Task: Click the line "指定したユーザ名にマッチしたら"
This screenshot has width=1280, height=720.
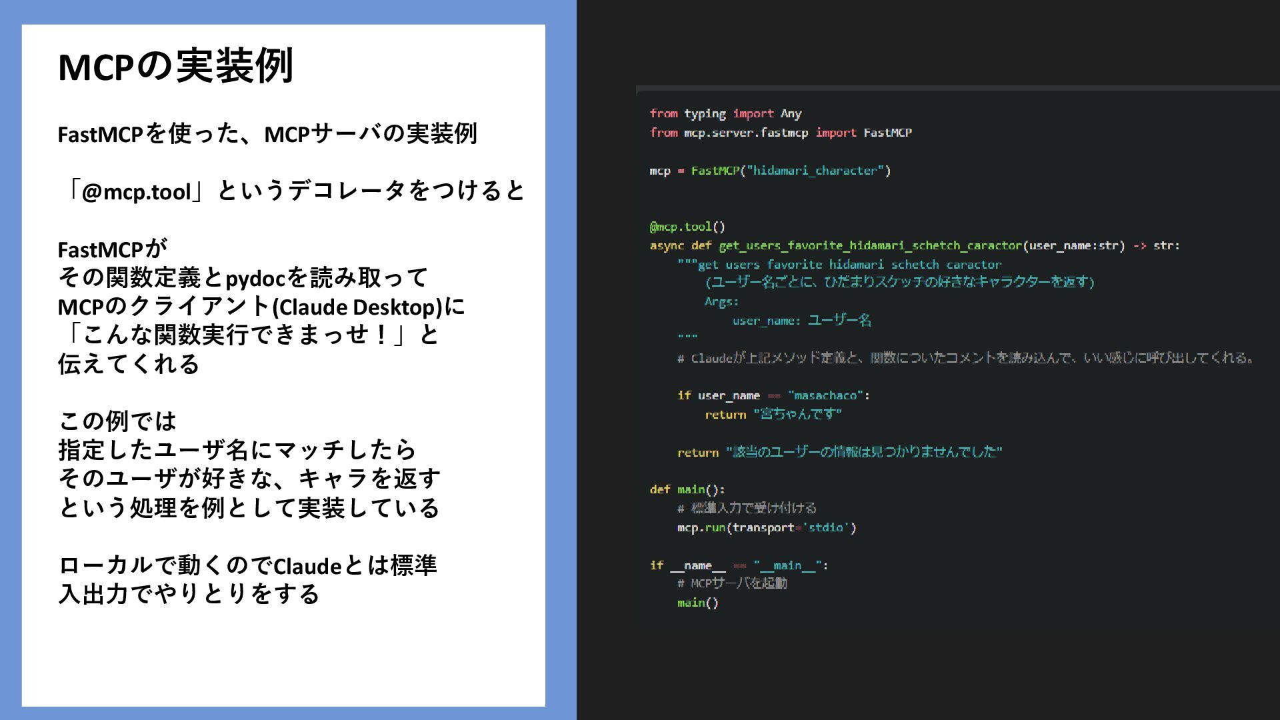Action: click(x=237, y=450)
